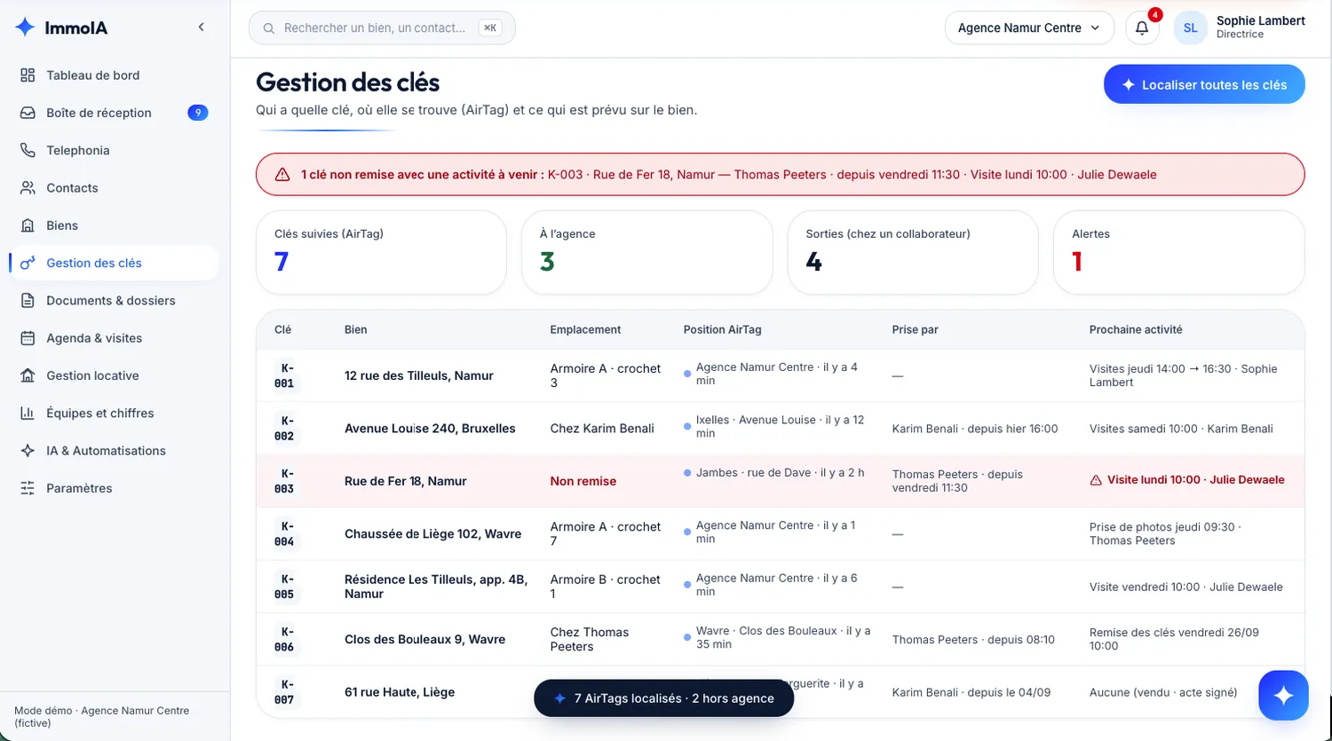Select the À l'agence summary card
The image size is (1332, 741).
pyautogui.click(x=647, y=252)
